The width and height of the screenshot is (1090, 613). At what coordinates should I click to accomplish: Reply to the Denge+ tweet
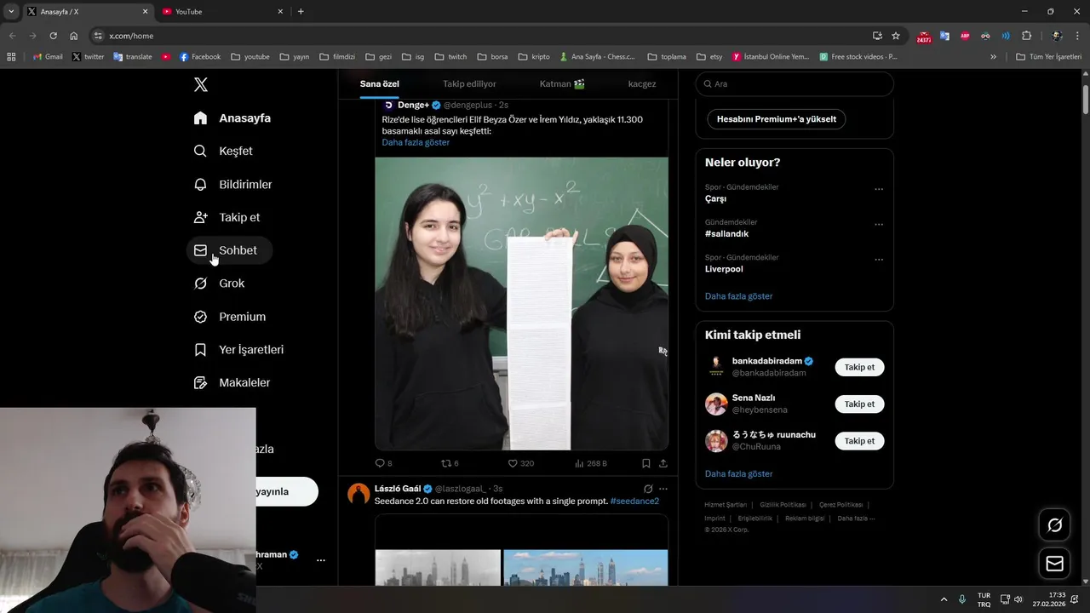(x=383, y=463)
